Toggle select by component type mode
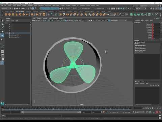 click(x=36, y=8)
